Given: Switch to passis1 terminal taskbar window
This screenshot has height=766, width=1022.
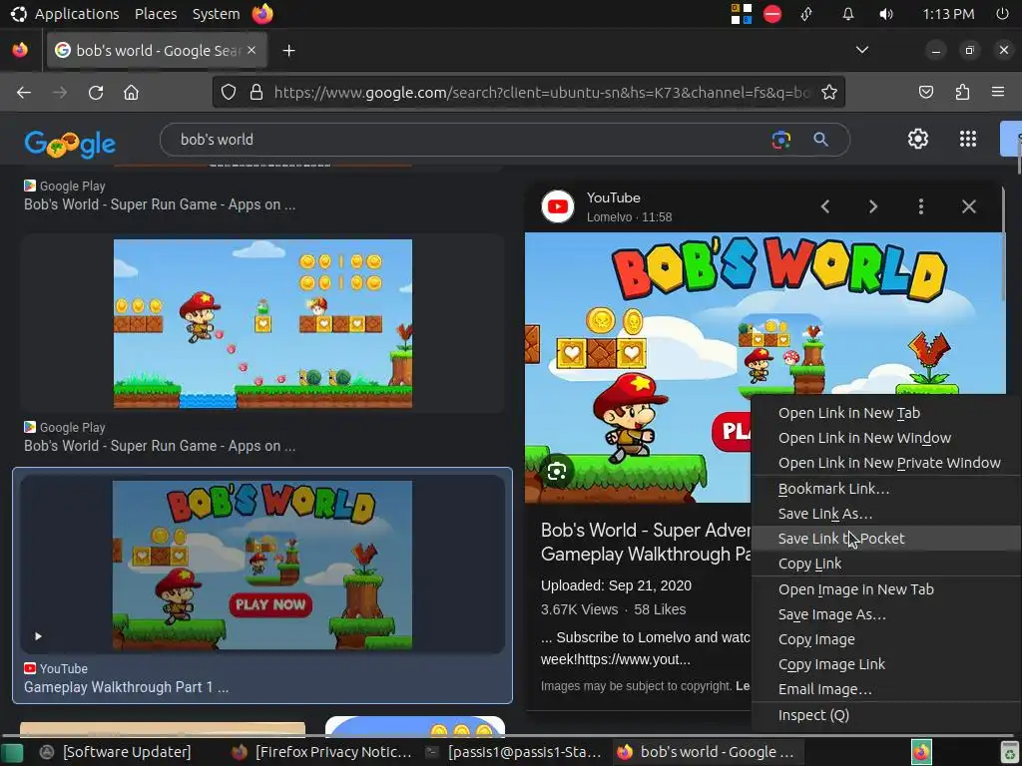Looking at the screenshot, I should tap(514, 752).
